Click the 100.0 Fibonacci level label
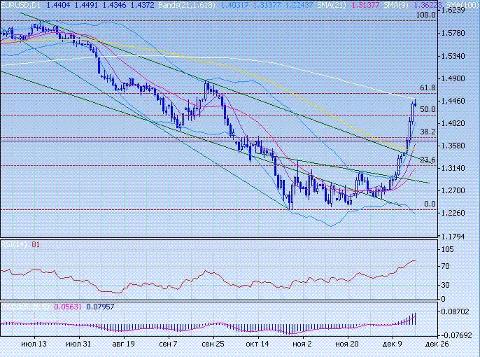480x357 pixels. click(426, 15)
